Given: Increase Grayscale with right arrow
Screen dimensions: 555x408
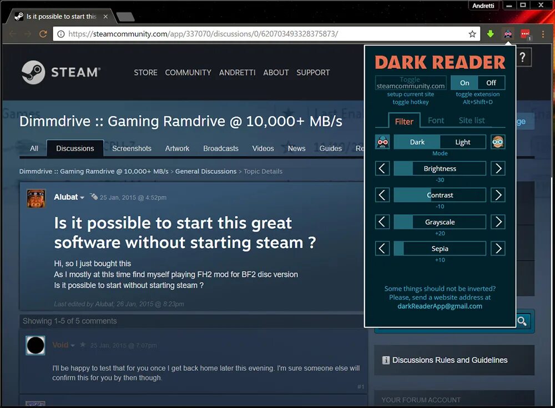Looking at the screenshot, I should pyautogui.click(x=498, y=222).
